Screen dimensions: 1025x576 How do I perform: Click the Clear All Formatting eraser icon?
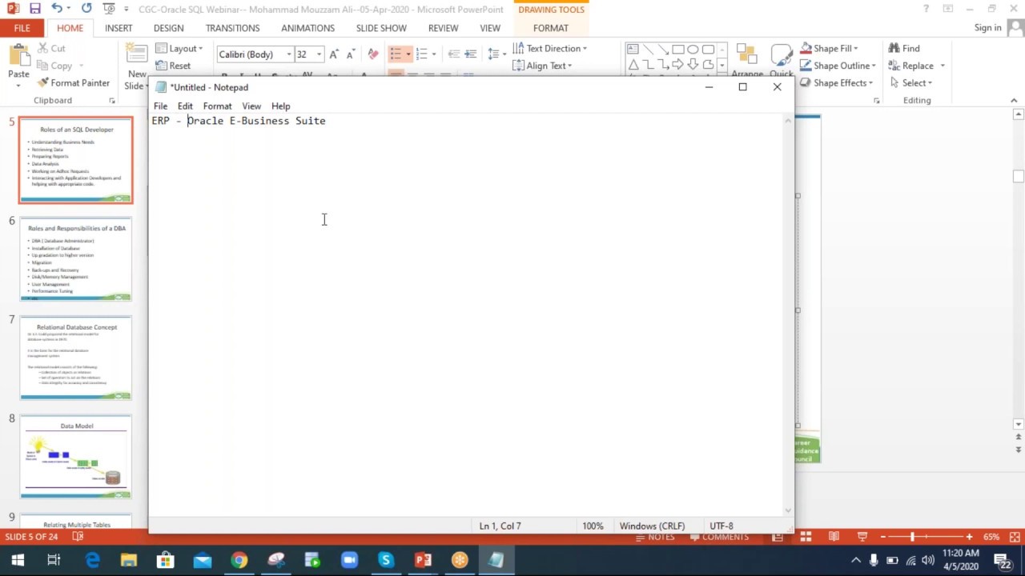[373, 54]
